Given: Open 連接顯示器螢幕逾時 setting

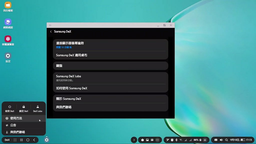Looking at the screenshot, I should 110,45.
